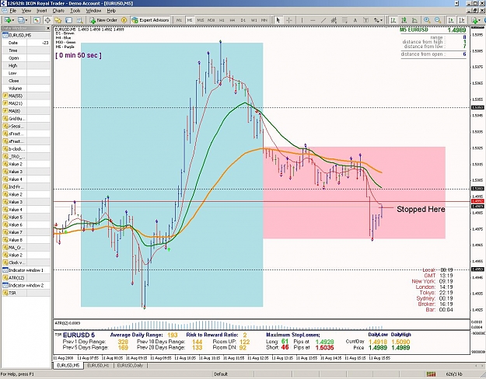
Task: Switch chart to M1 timeframe
Action: (179, 20)
